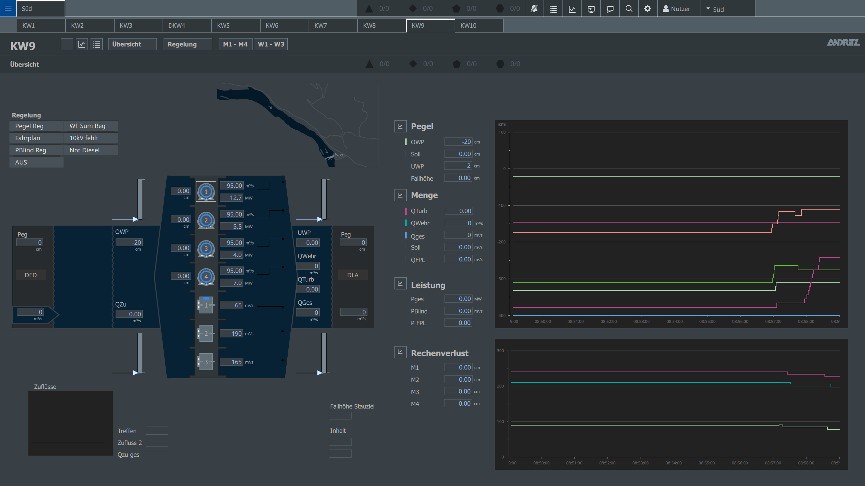865x486 pixels.
Task: Open settings gear icon
Action: point(647,9)
